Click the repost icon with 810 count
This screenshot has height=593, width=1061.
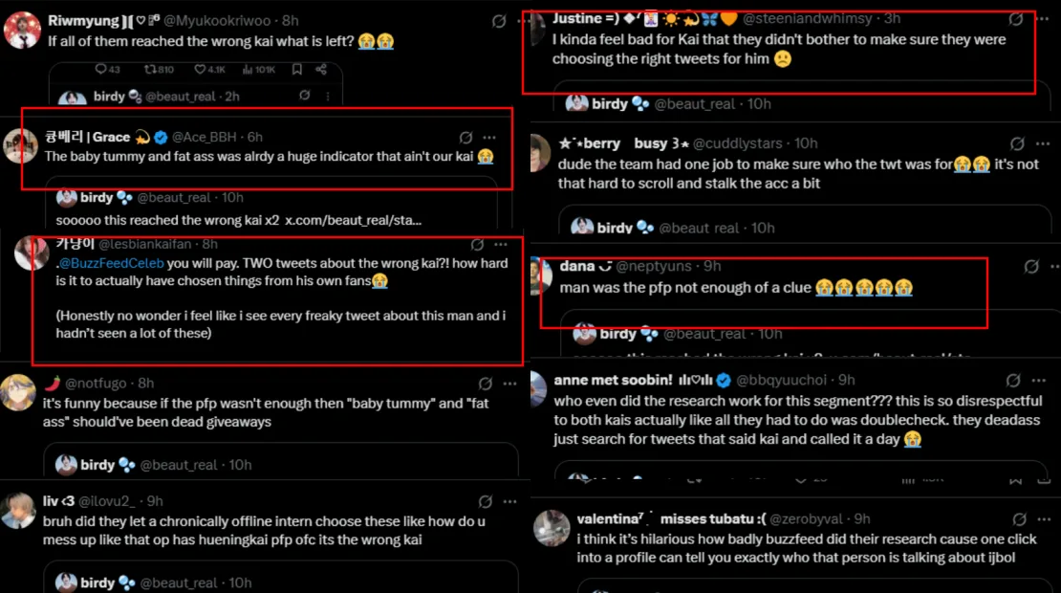(150, 69)
